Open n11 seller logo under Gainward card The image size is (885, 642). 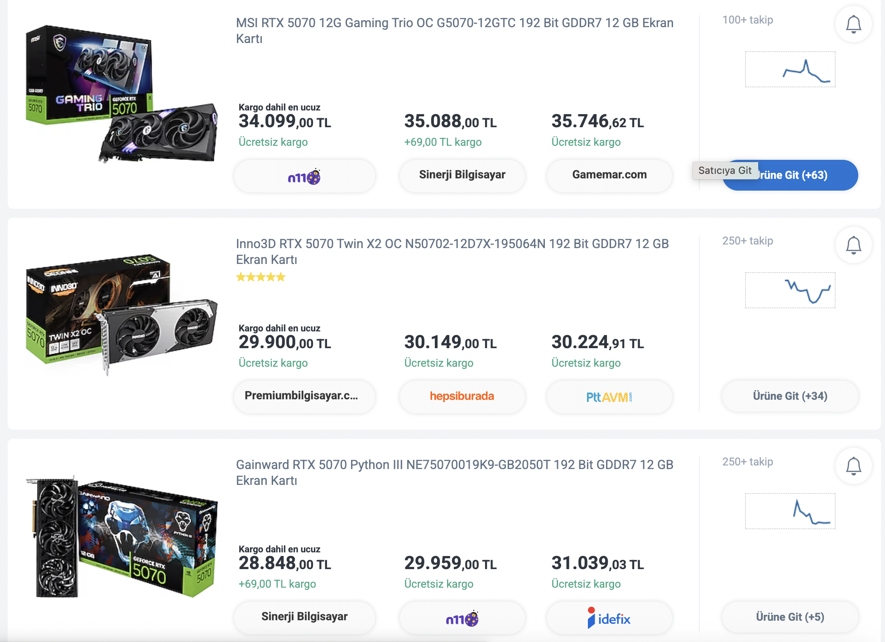pyautogui.click(x=462, y=618)
